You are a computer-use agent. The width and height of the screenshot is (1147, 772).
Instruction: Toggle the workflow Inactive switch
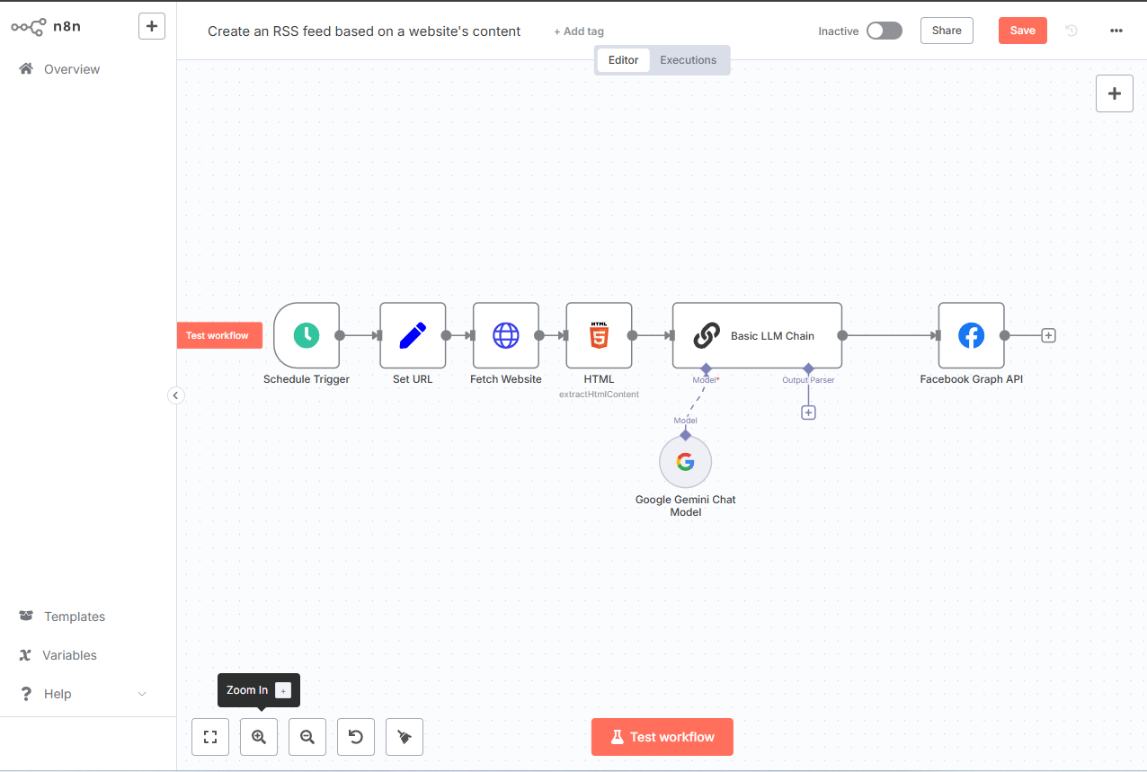(x=885, y=31)
